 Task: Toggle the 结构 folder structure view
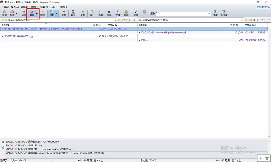(52, 13)
